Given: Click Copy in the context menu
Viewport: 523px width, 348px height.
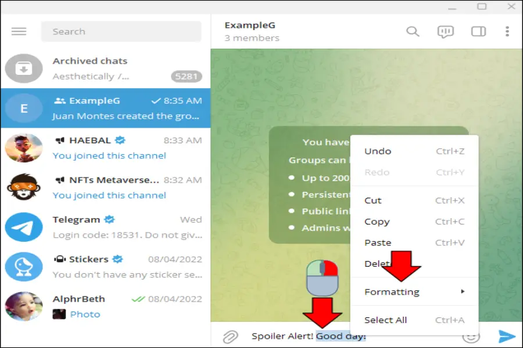Looking at the screenshot, I should pos(377,222).
